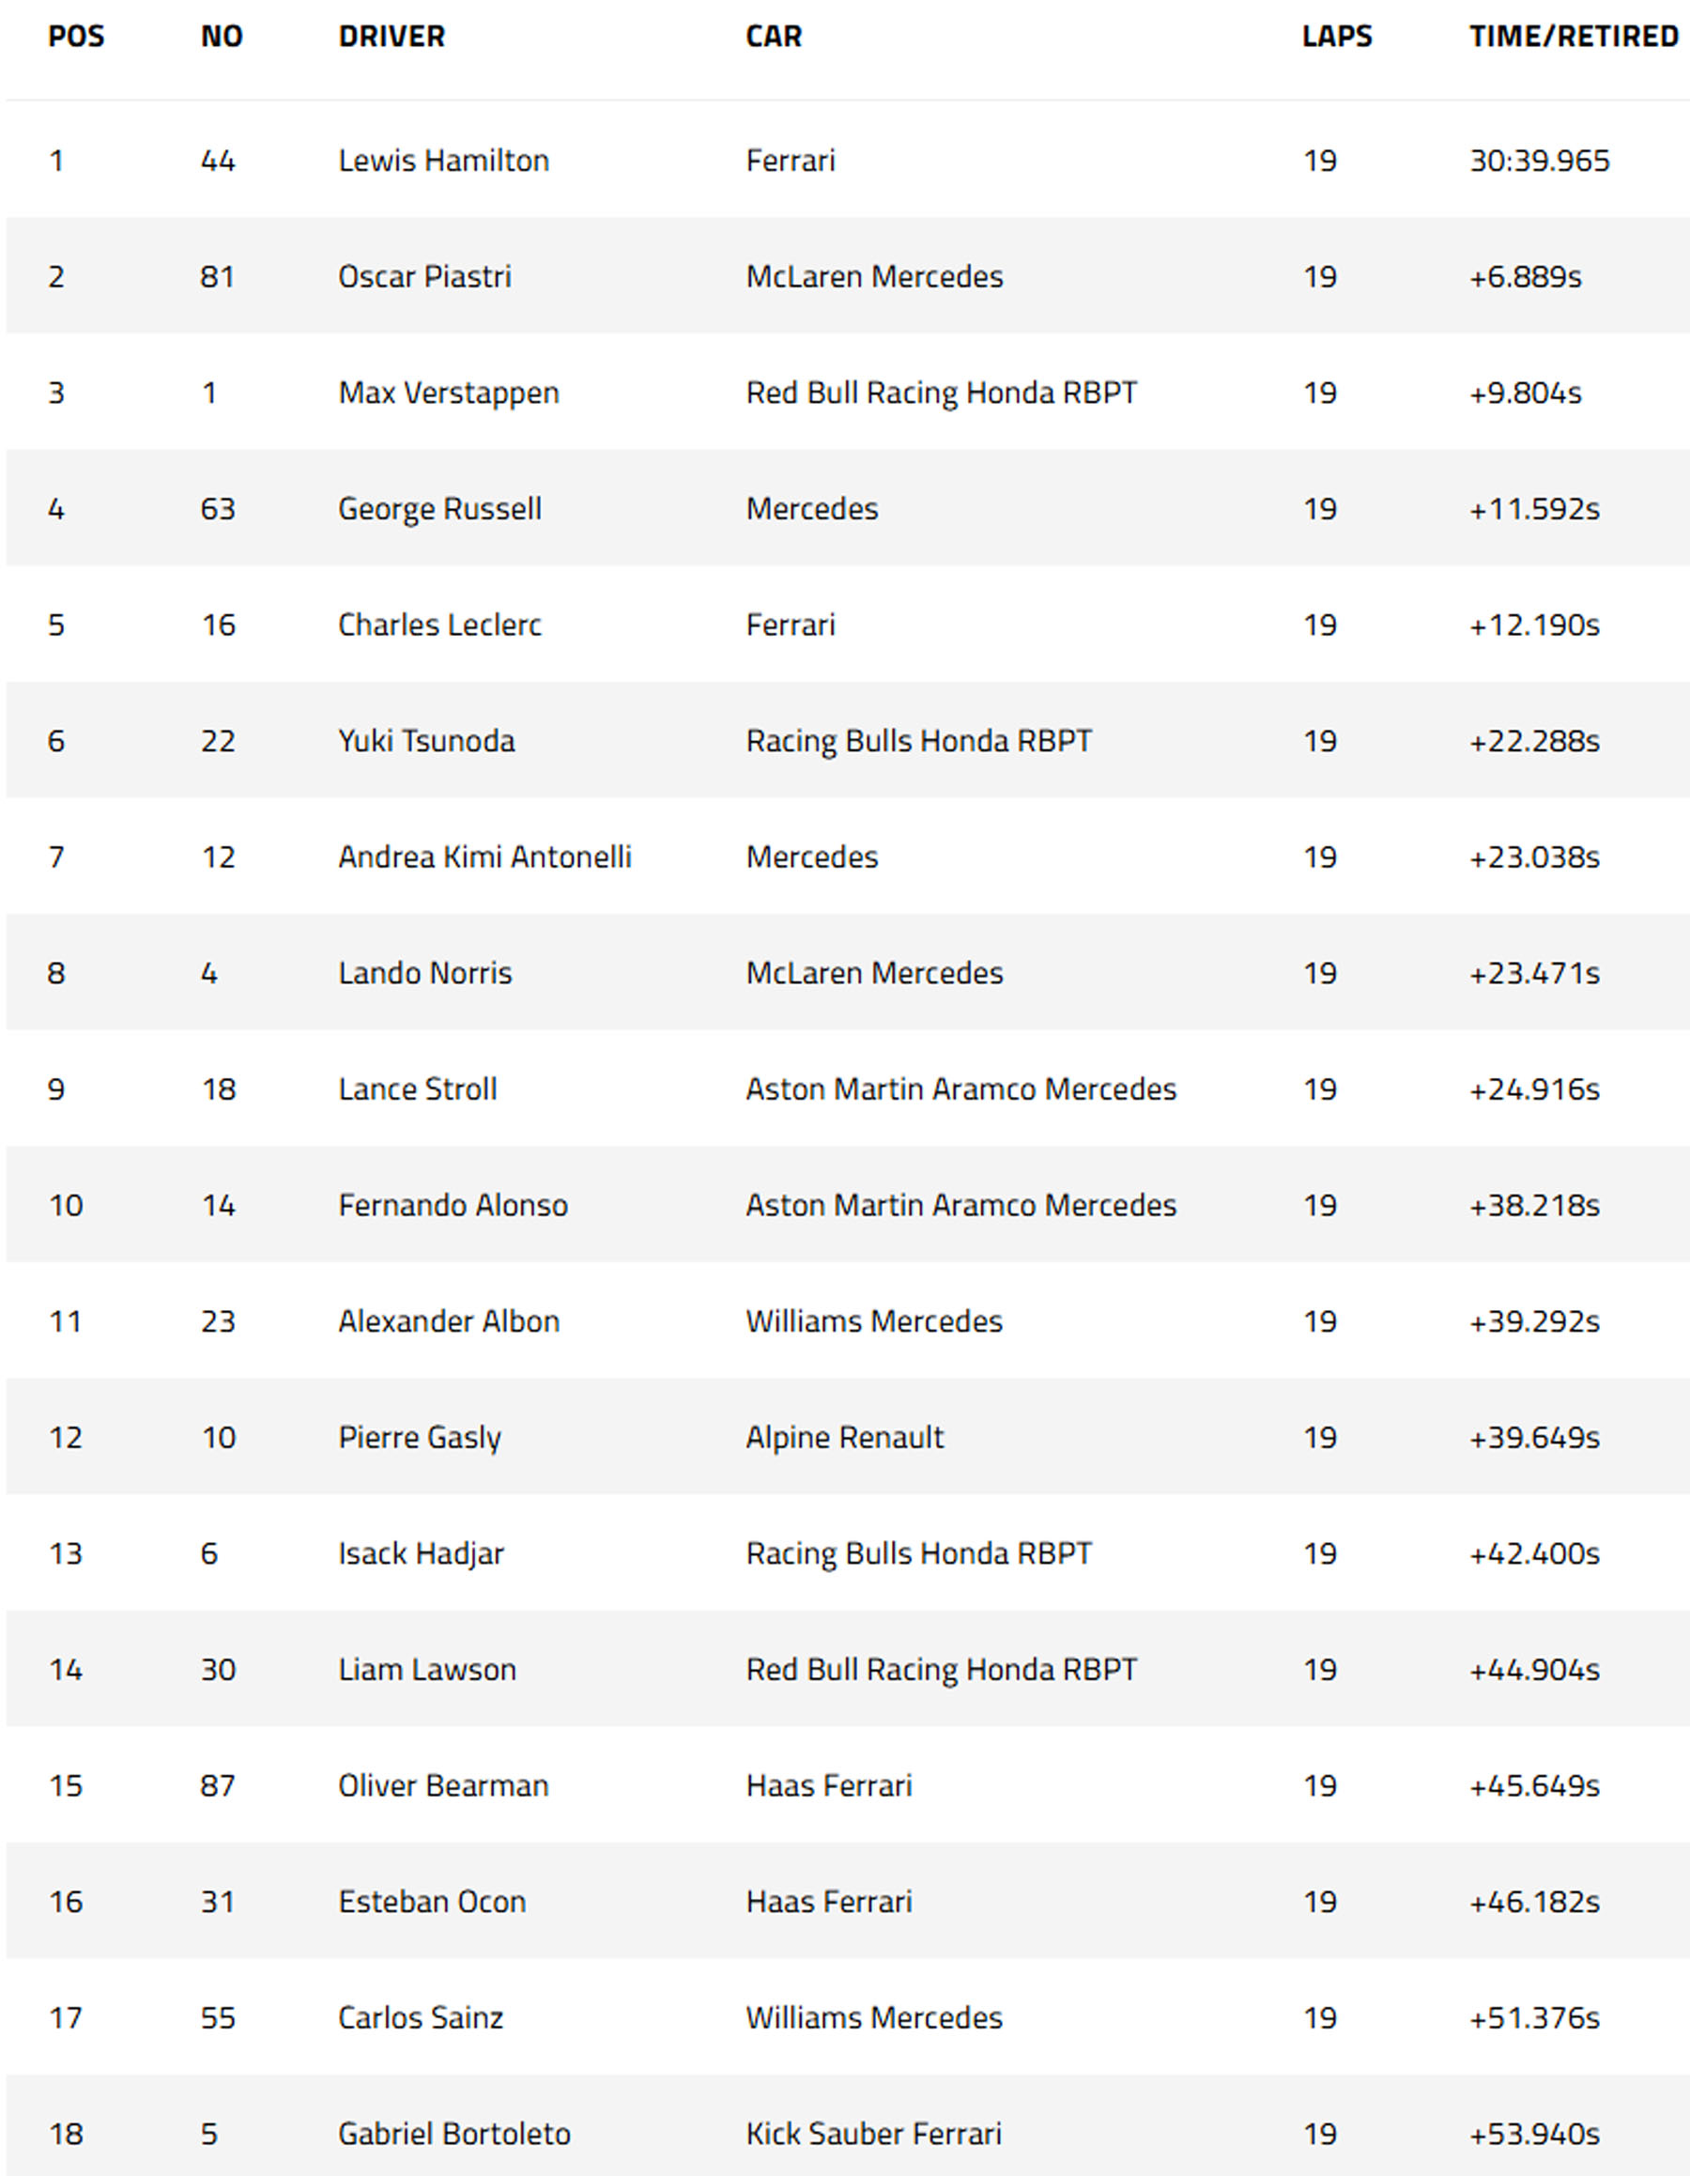Viewport: 1690px width, 2176px height.
Task: Click the TIME/RETIRED column header
Action: point(1574,37)
